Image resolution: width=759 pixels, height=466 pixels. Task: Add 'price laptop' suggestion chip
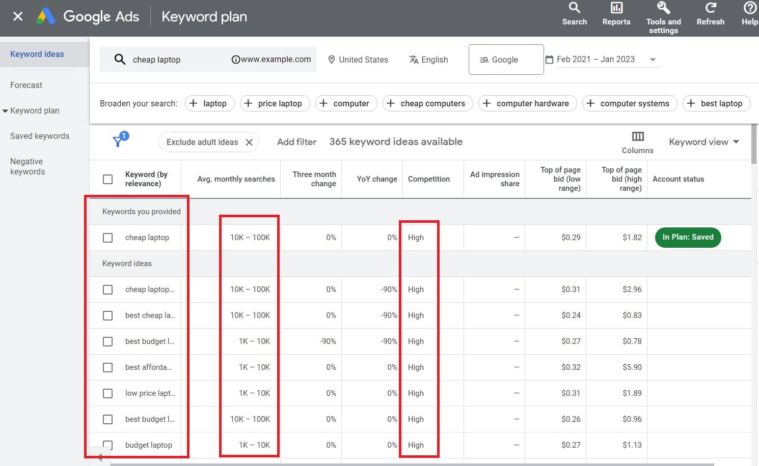[x=275, y=103]
